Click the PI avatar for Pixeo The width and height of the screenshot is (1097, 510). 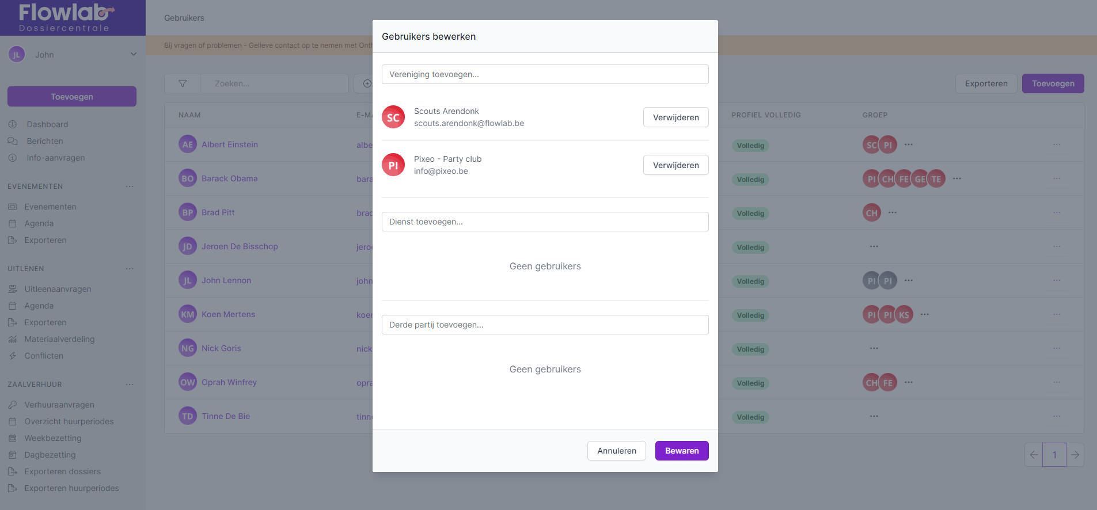point(393,165)
